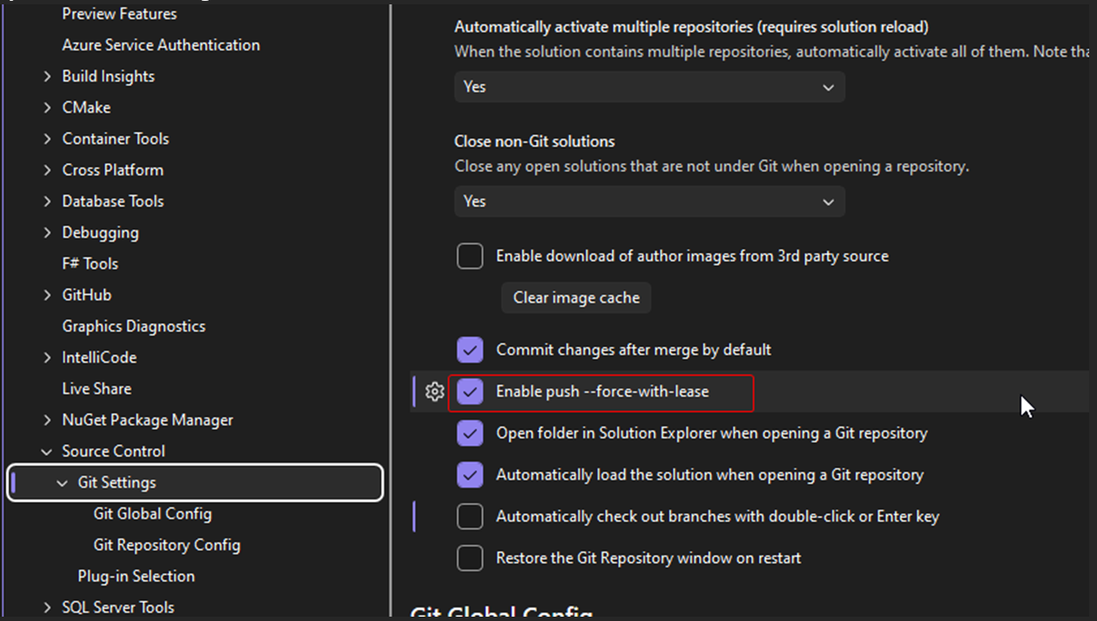Collapse the Source Control section
Viewport: 1097px width, 621px height.
[x=46, y=451]
